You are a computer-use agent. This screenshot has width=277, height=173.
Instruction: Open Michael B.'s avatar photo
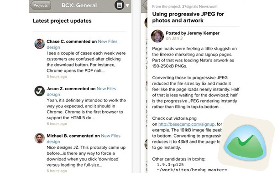click(x=40, y=138)
